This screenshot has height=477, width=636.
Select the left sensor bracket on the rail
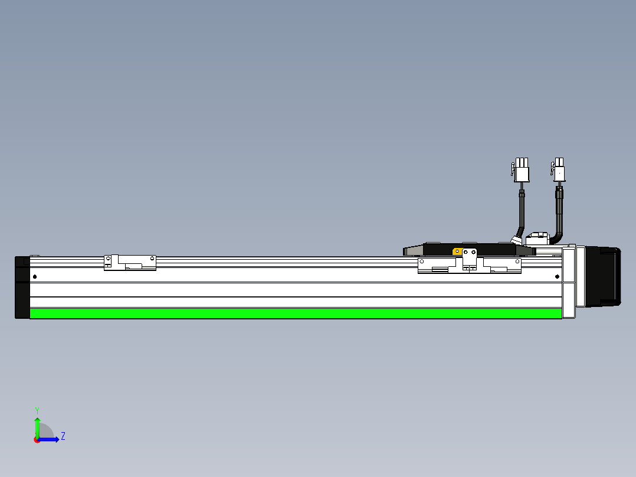pos(130,263)
